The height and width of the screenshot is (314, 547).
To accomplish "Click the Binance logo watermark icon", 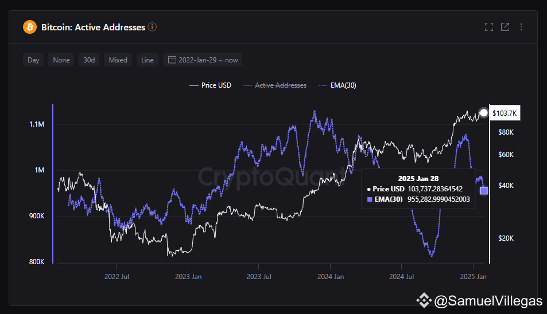I will (424, 300).
